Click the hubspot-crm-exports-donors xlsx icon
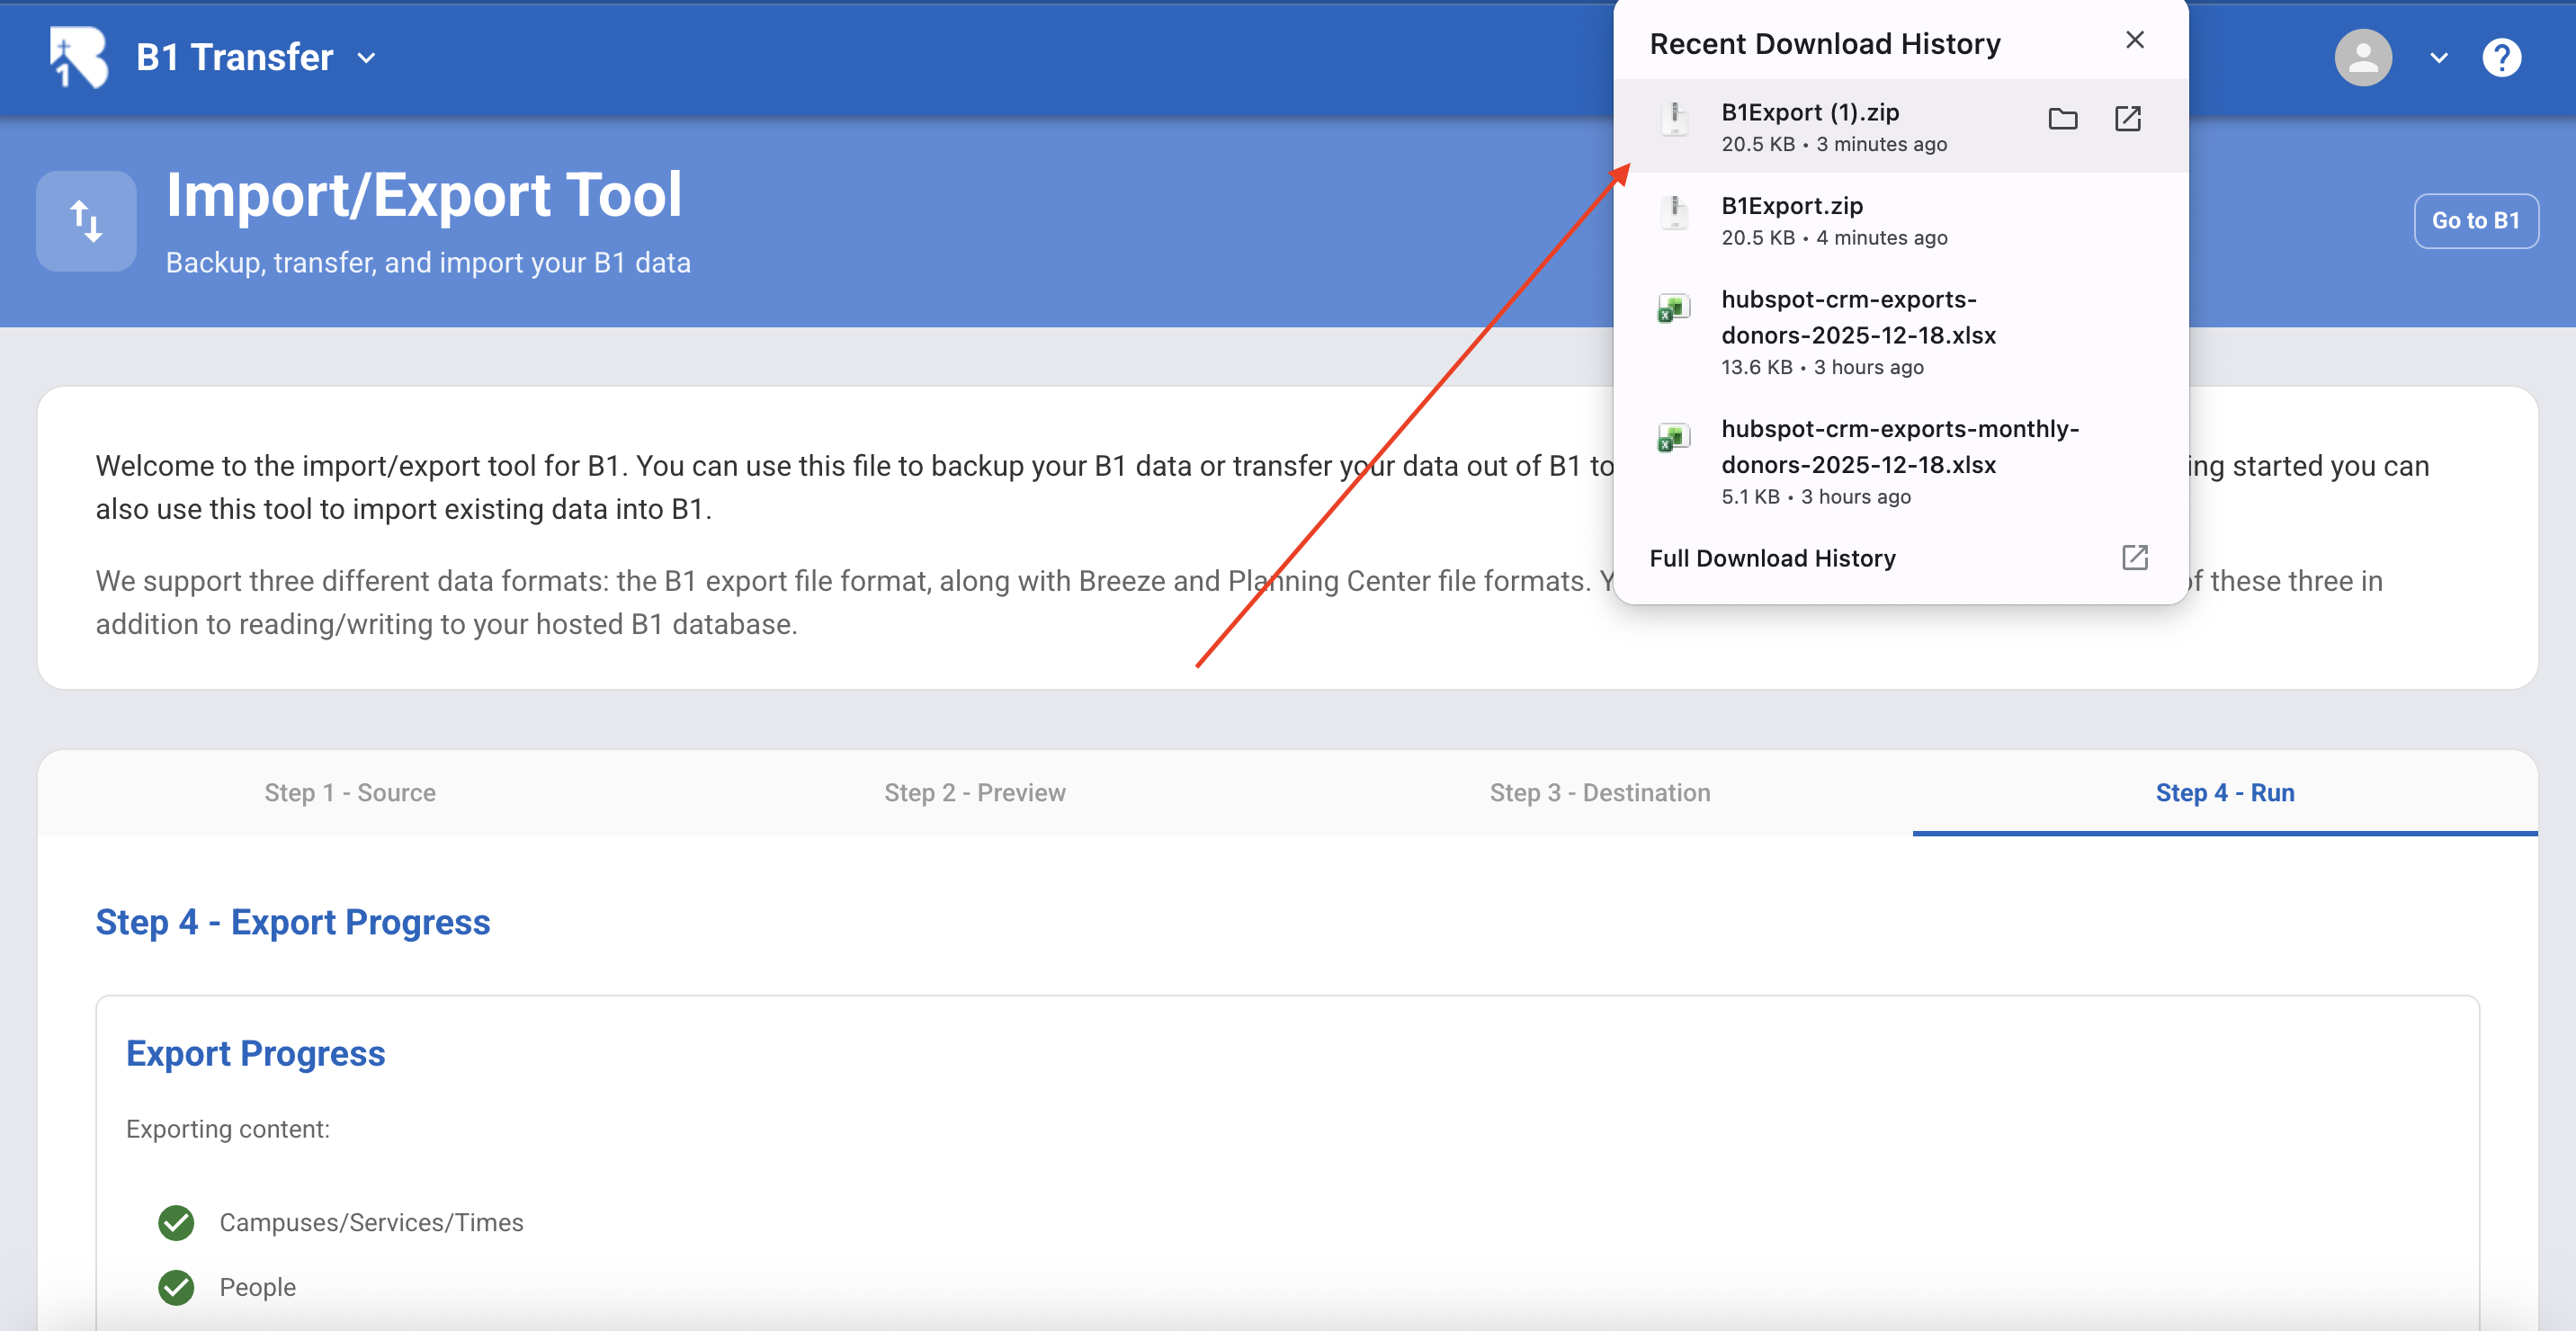The height and width of the screenshot is (1331, 2576). (x=1674, y=308)
